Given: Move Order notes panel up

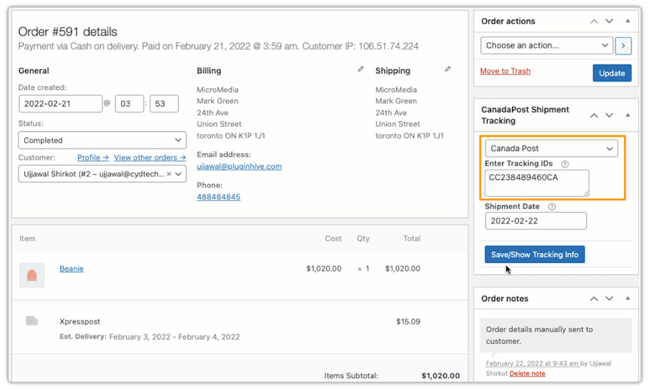Looking at the screenshot, I should tap(594, 298).
